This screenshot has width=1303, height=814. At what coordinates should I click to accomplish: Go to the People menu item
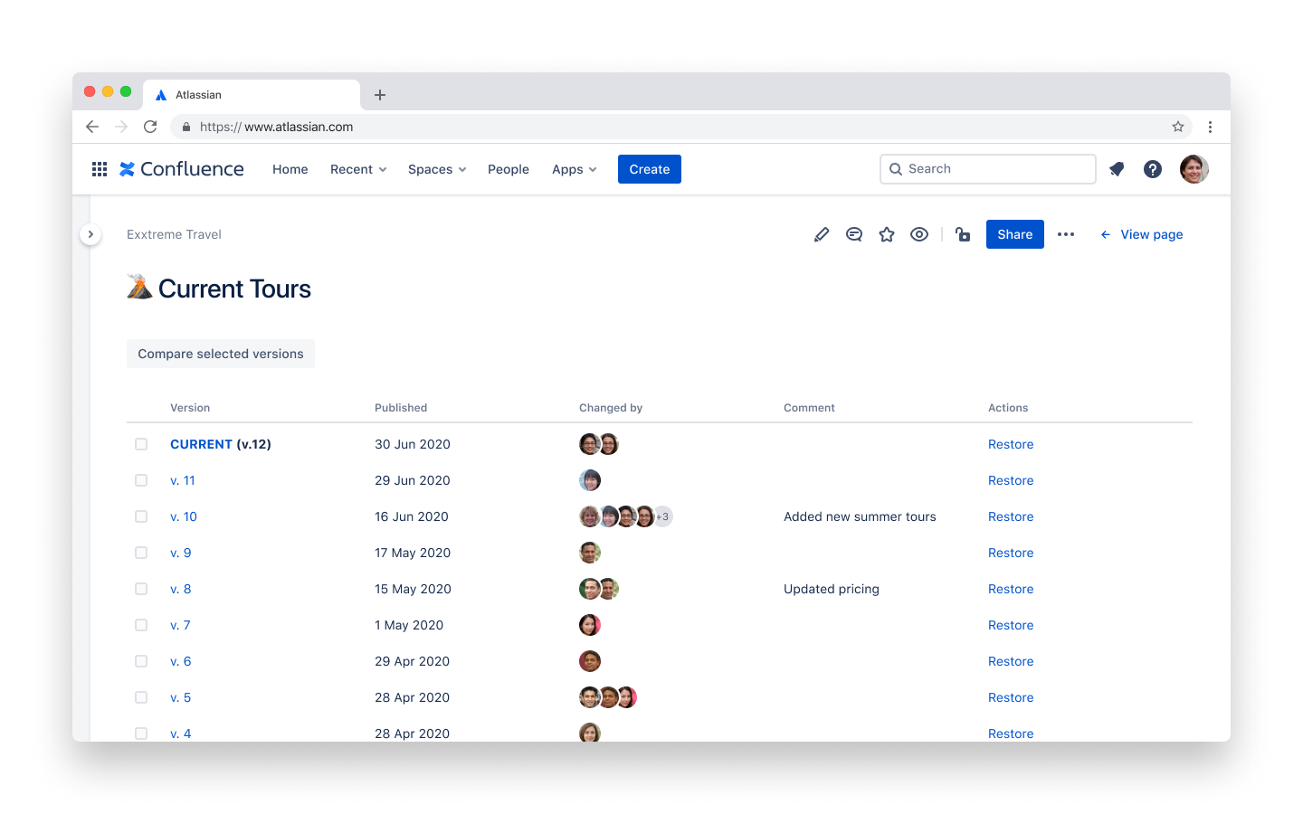(509, 169)
